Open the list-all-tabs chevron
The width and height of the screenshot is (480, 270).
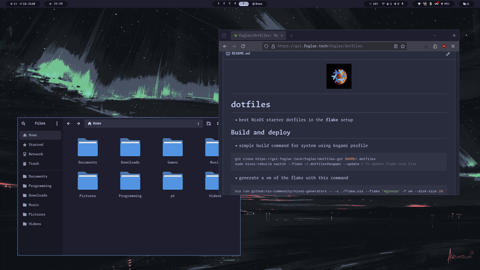coord(434,35)
